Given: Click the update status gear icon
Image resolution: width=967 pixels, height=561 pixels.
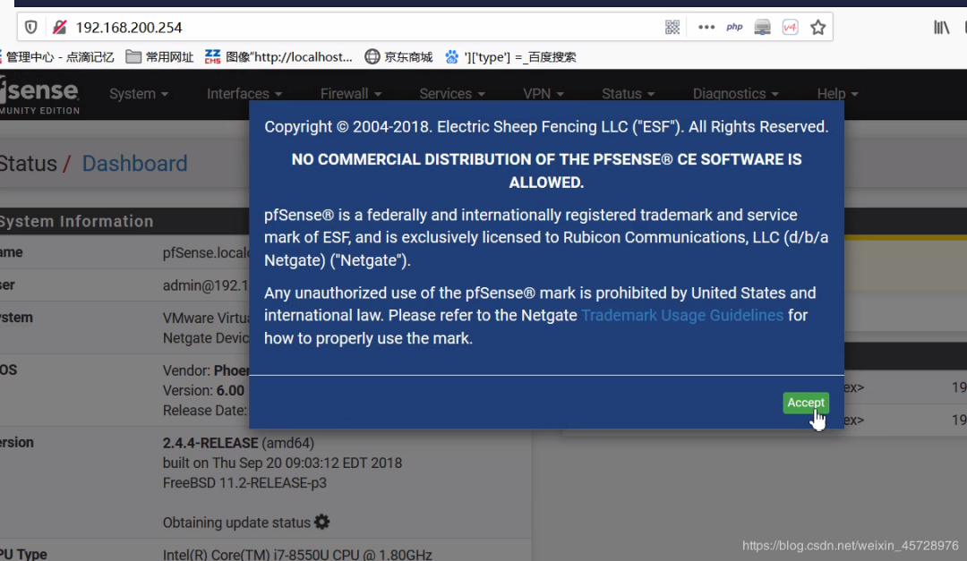Looking at the screenshot, I should (322, 523).
